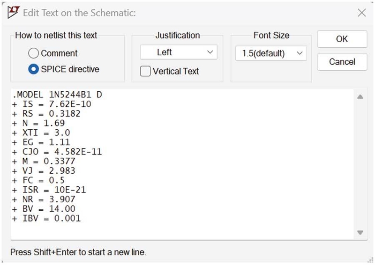This screenshot has width=375, height=265.
Task: Click the scrollbar down arrow
Action: tap(360, 232)
